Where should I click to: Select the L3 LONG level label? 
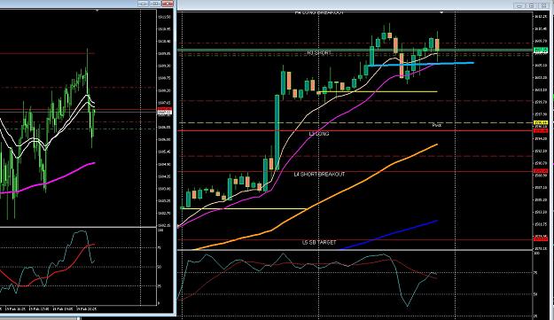click(319, 134)
